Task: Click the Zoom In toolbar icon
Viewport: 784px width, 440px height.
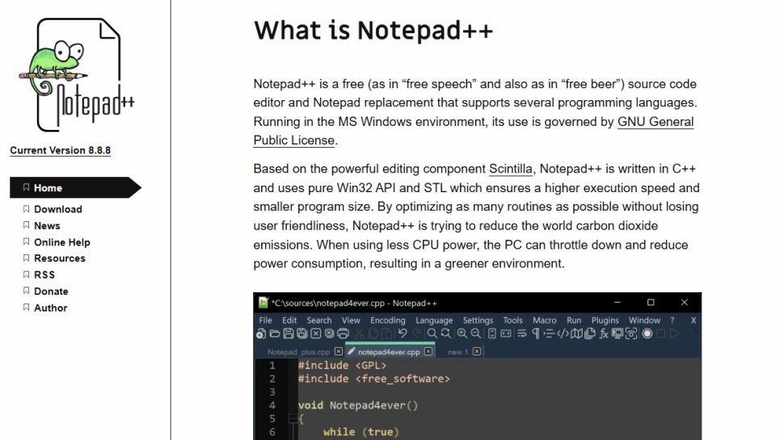Action: coord(462,333)
